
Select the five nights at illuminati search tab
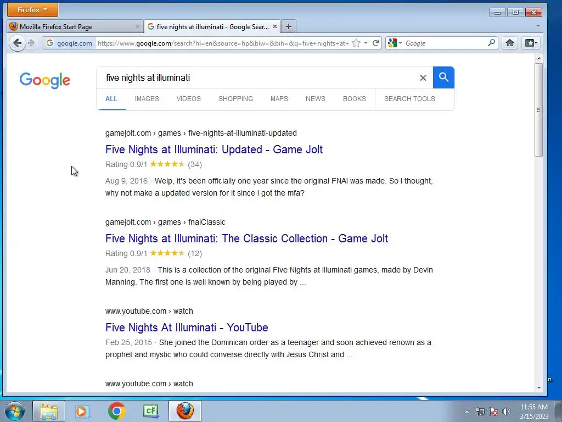pyautogui.click(x=212, y=26)
